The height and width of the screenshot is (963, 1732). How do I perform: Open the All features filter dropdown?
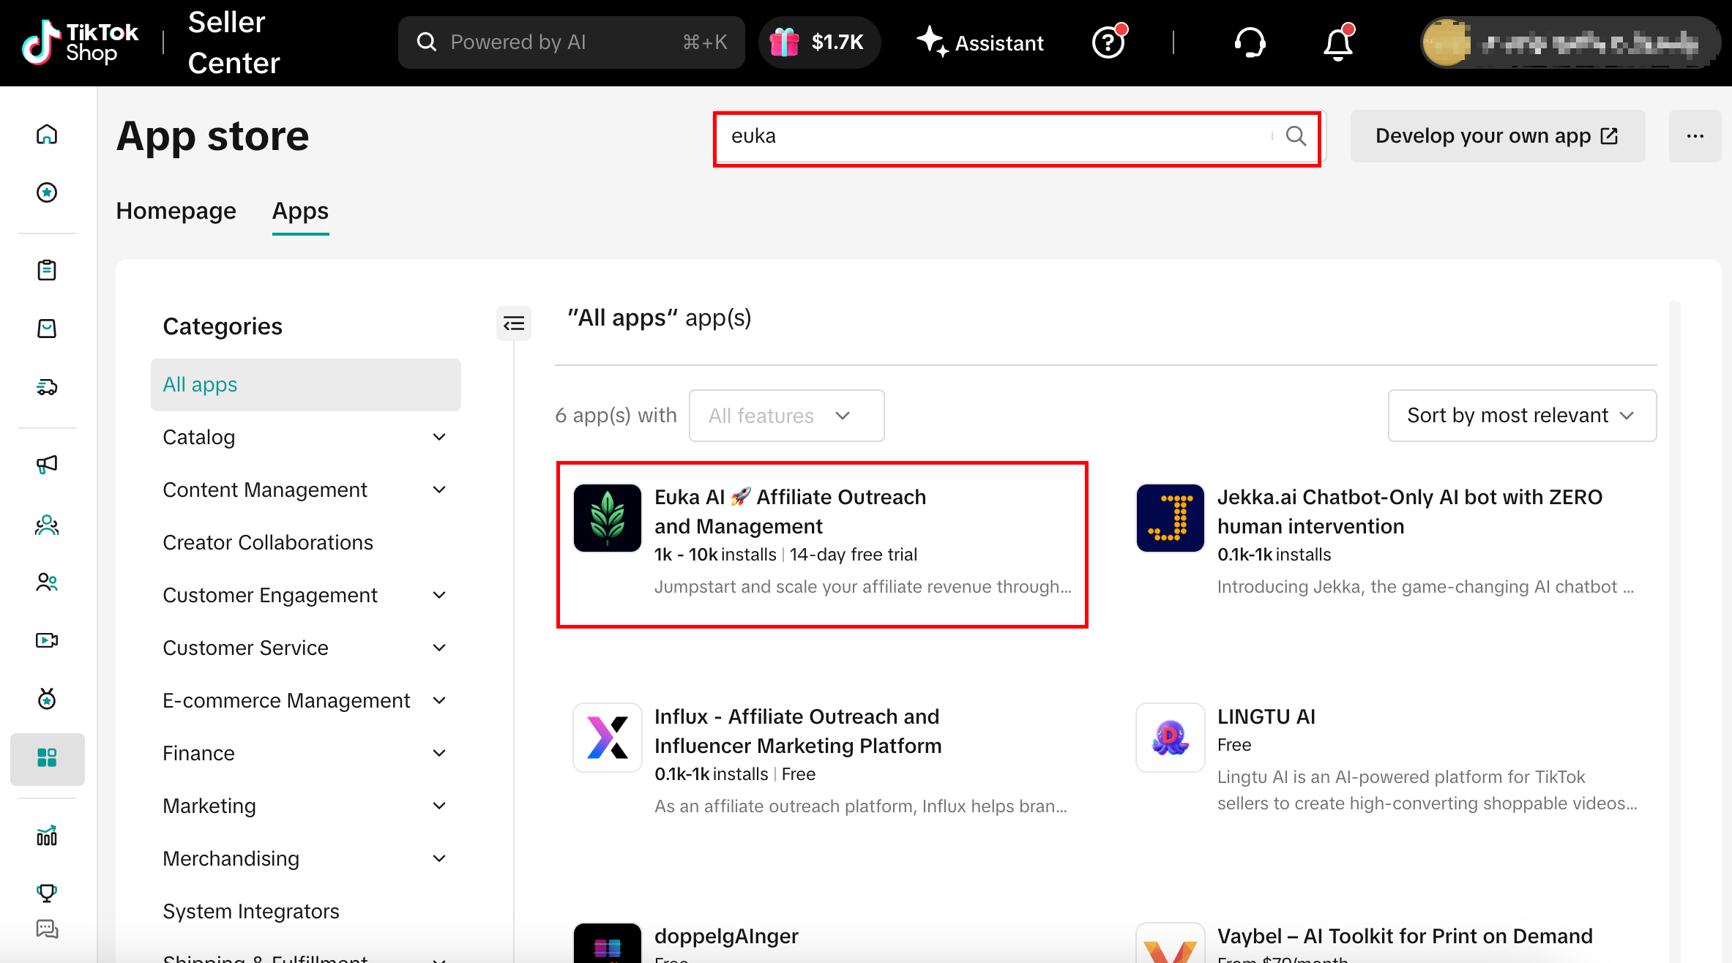point(787,416)
